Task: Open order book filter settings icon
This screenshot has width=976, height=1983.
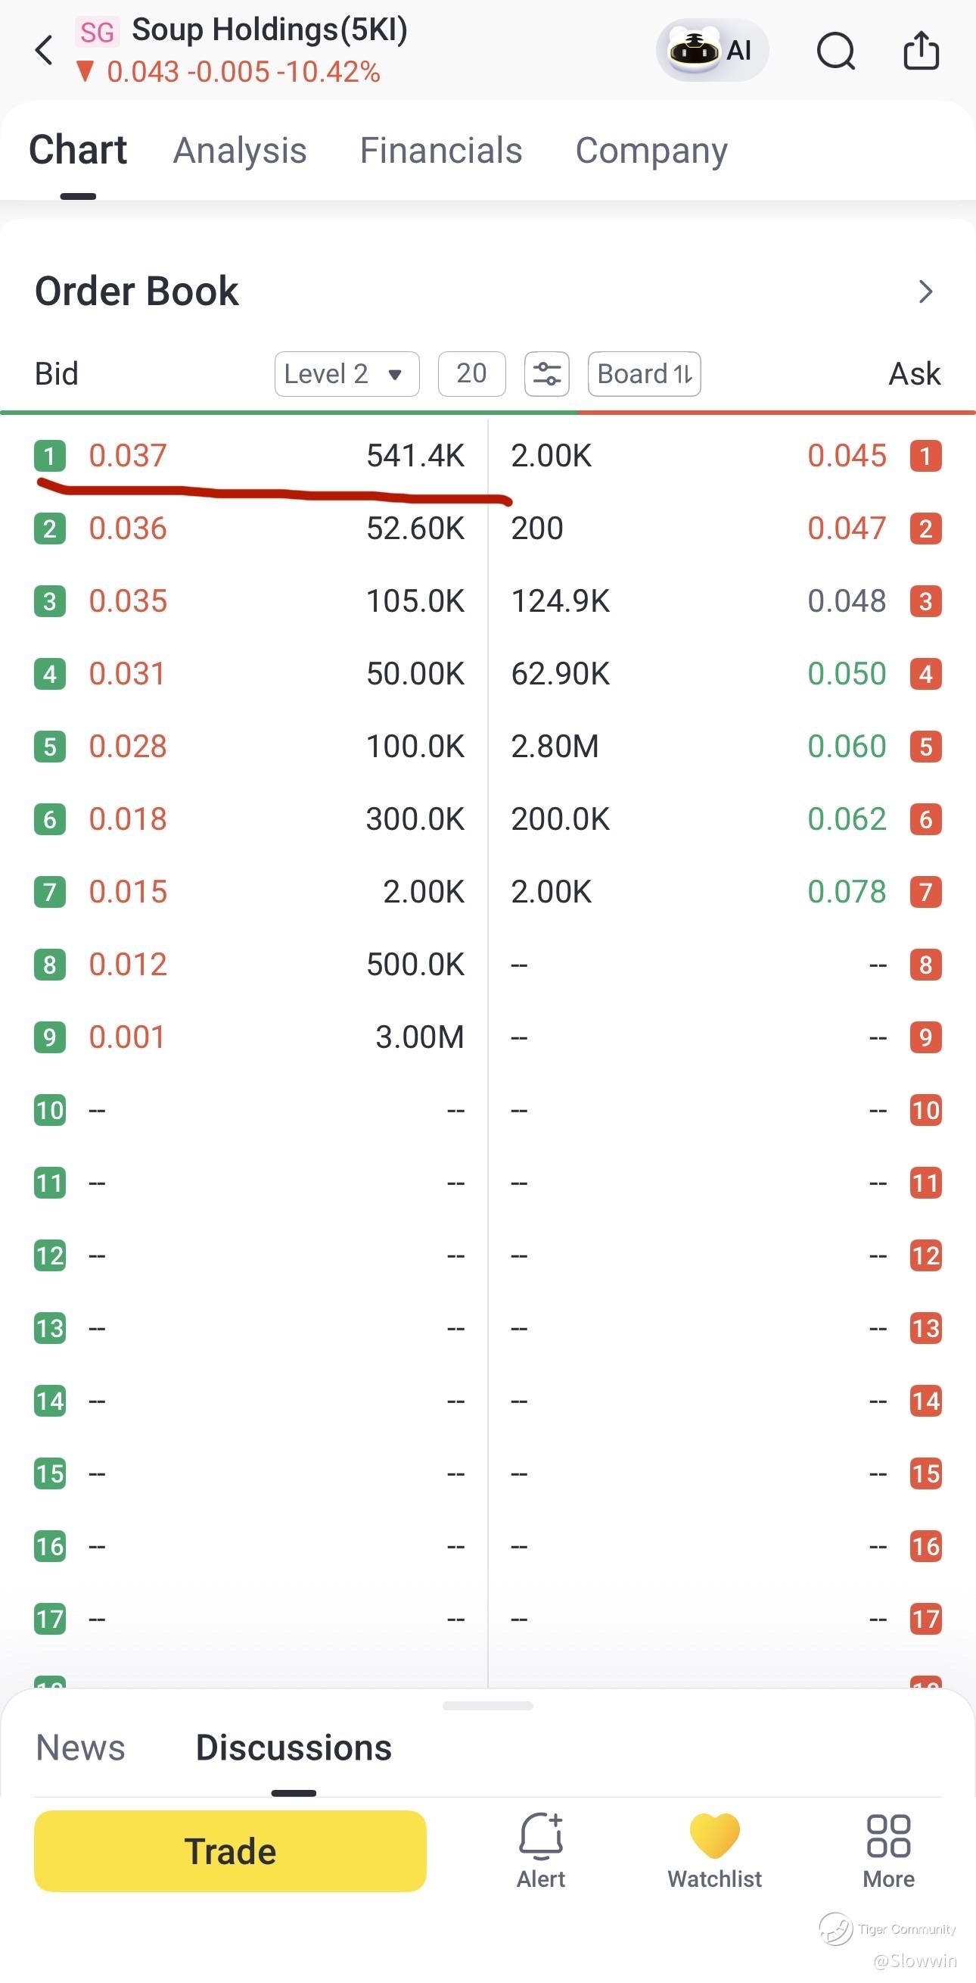Action: click(547, 374)
